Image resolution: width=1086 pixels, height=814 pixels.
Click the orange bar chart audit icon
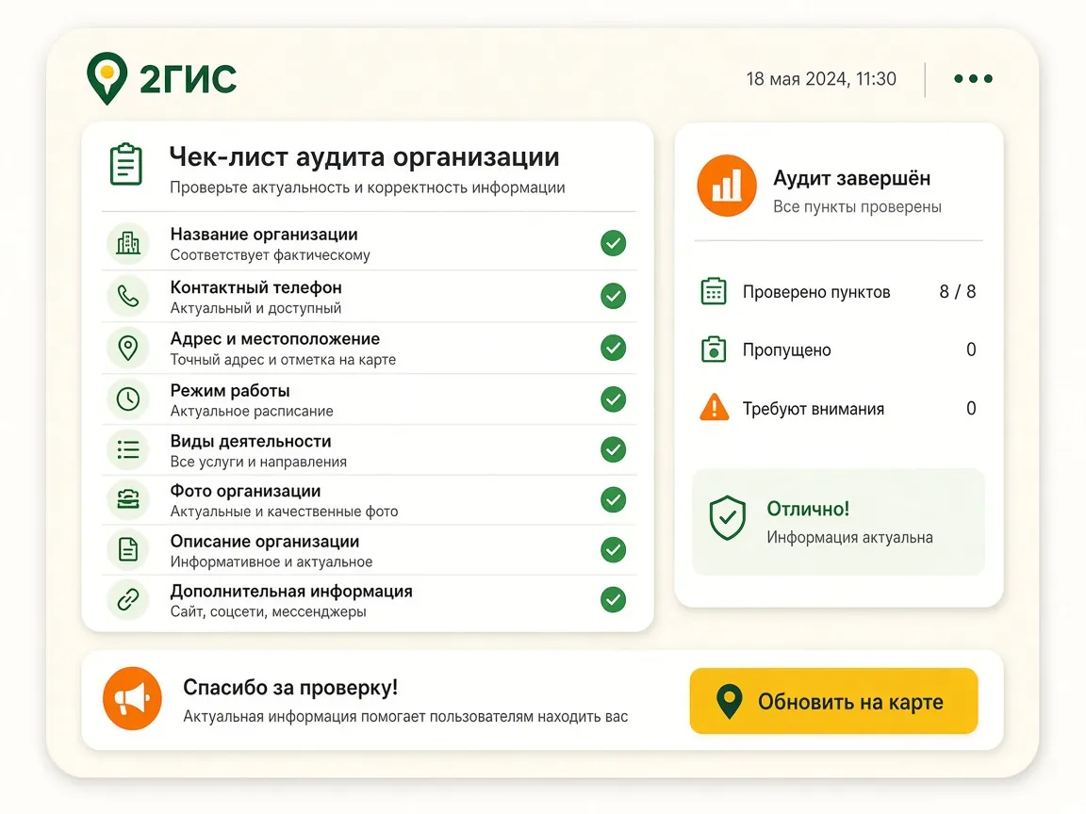[x=727, y=186]
